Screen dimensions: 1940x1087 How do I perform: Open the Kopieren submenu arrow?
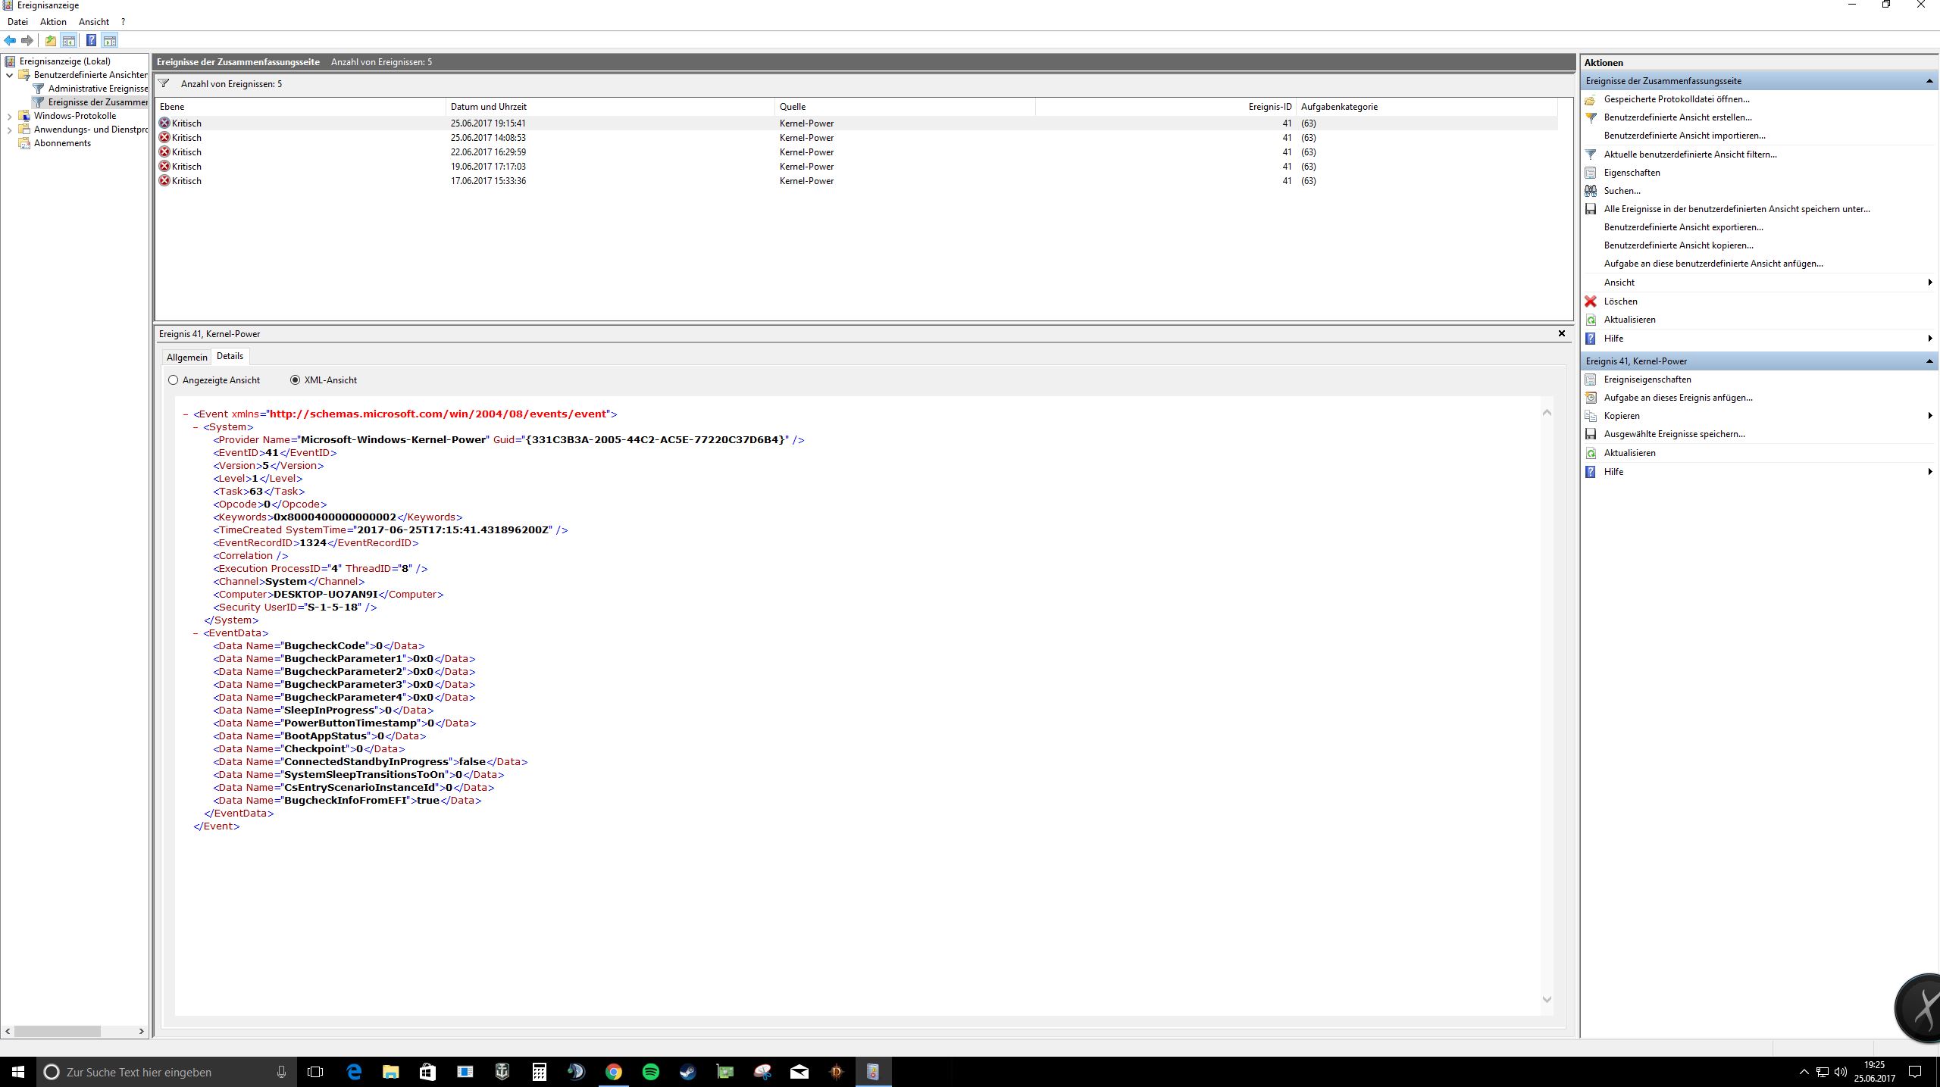1929,416
